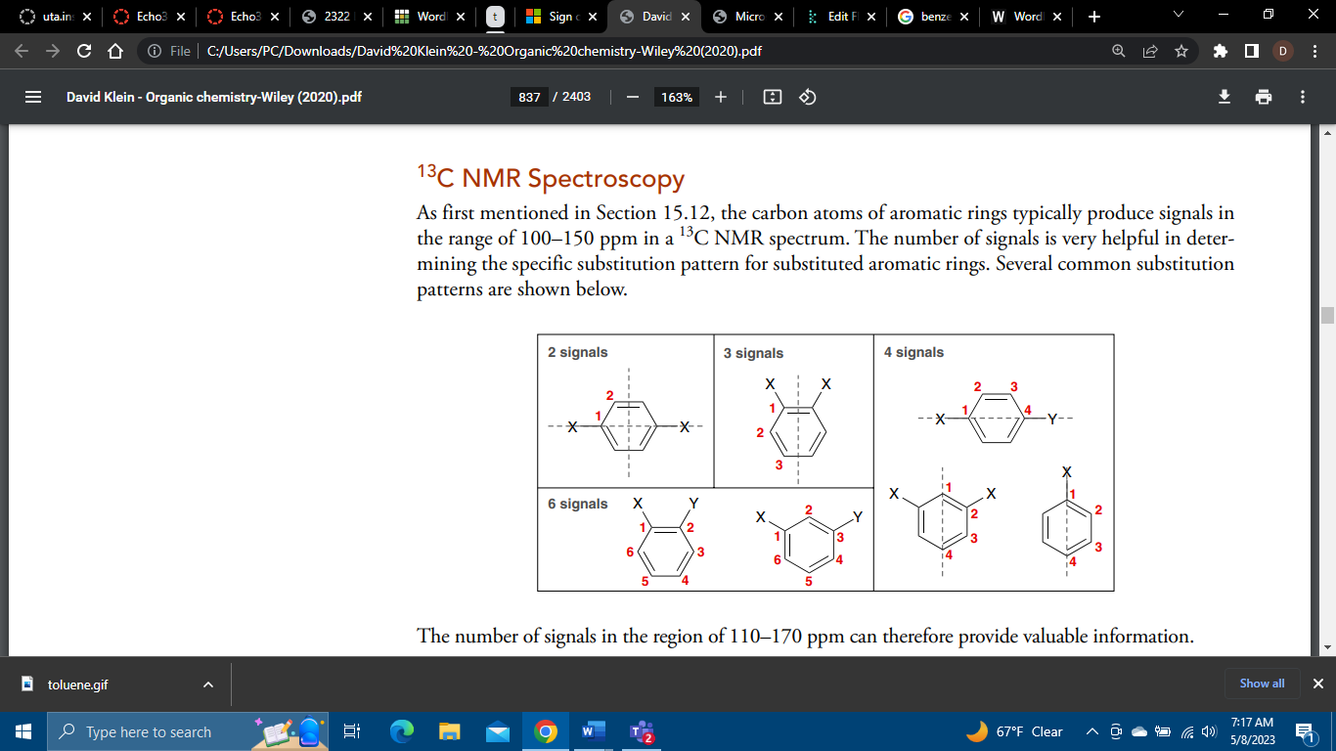Open the Chrome tab search dropdown
Viewport: 1336px width, 751px height.
[1178, 16]
